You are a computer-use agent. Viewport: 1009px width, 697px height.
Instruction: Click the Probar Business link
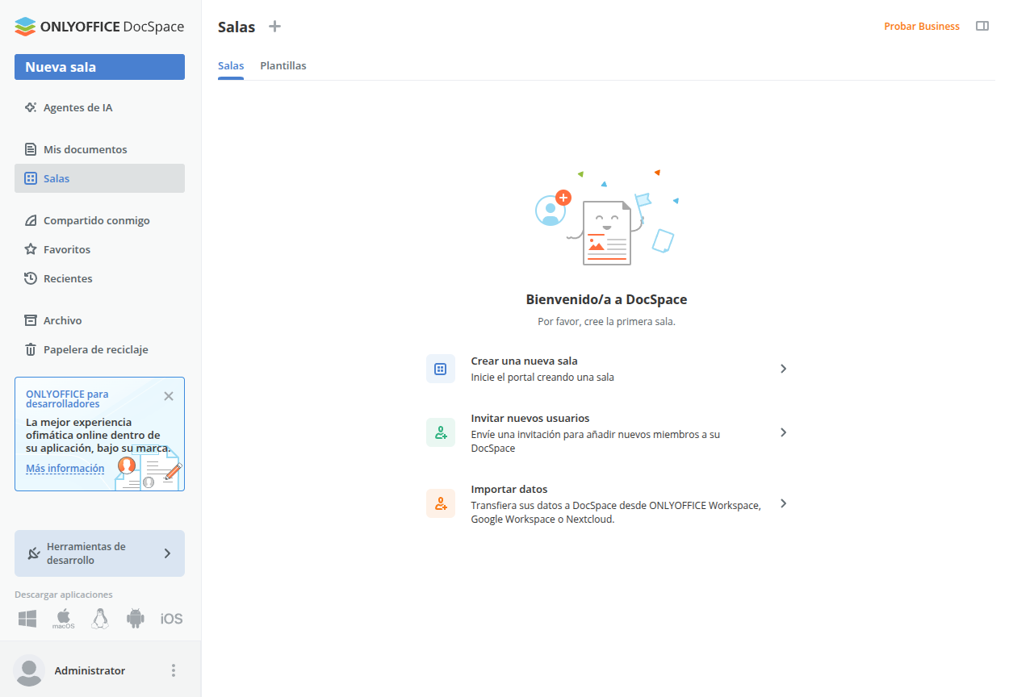click(x=921, y=27)
